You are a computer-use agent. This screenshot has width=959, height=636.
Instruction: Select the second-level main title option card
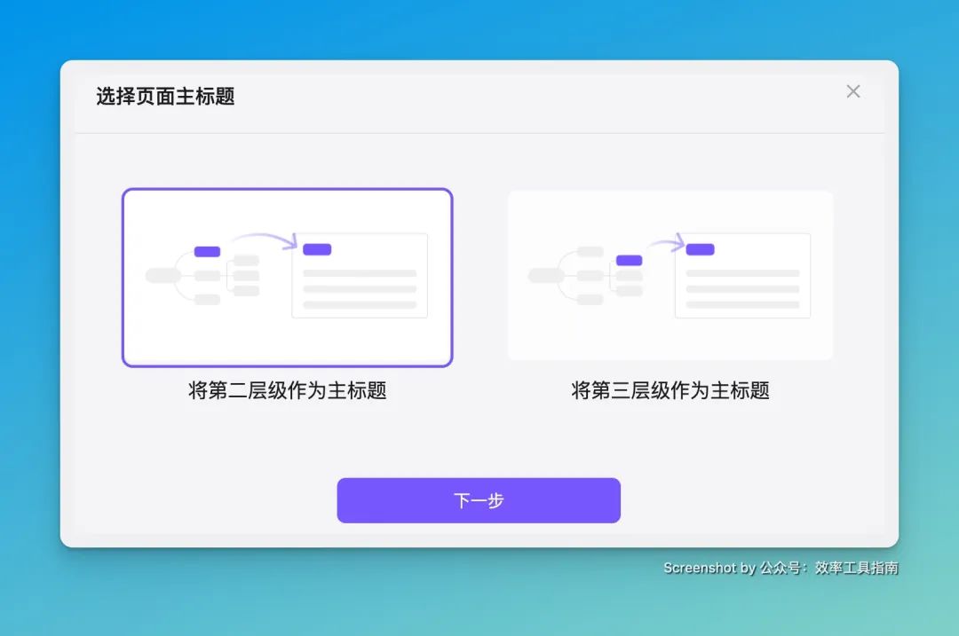(x=287, y=278)
